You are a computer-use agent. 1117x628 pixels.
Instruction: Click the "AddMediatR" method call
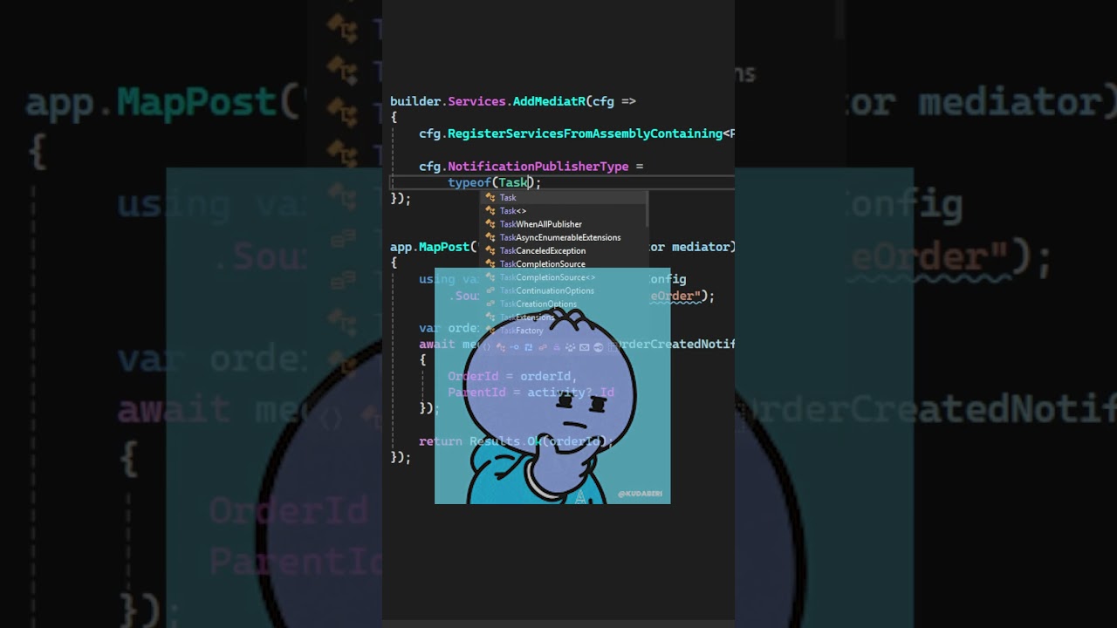(x=549, y=101)
